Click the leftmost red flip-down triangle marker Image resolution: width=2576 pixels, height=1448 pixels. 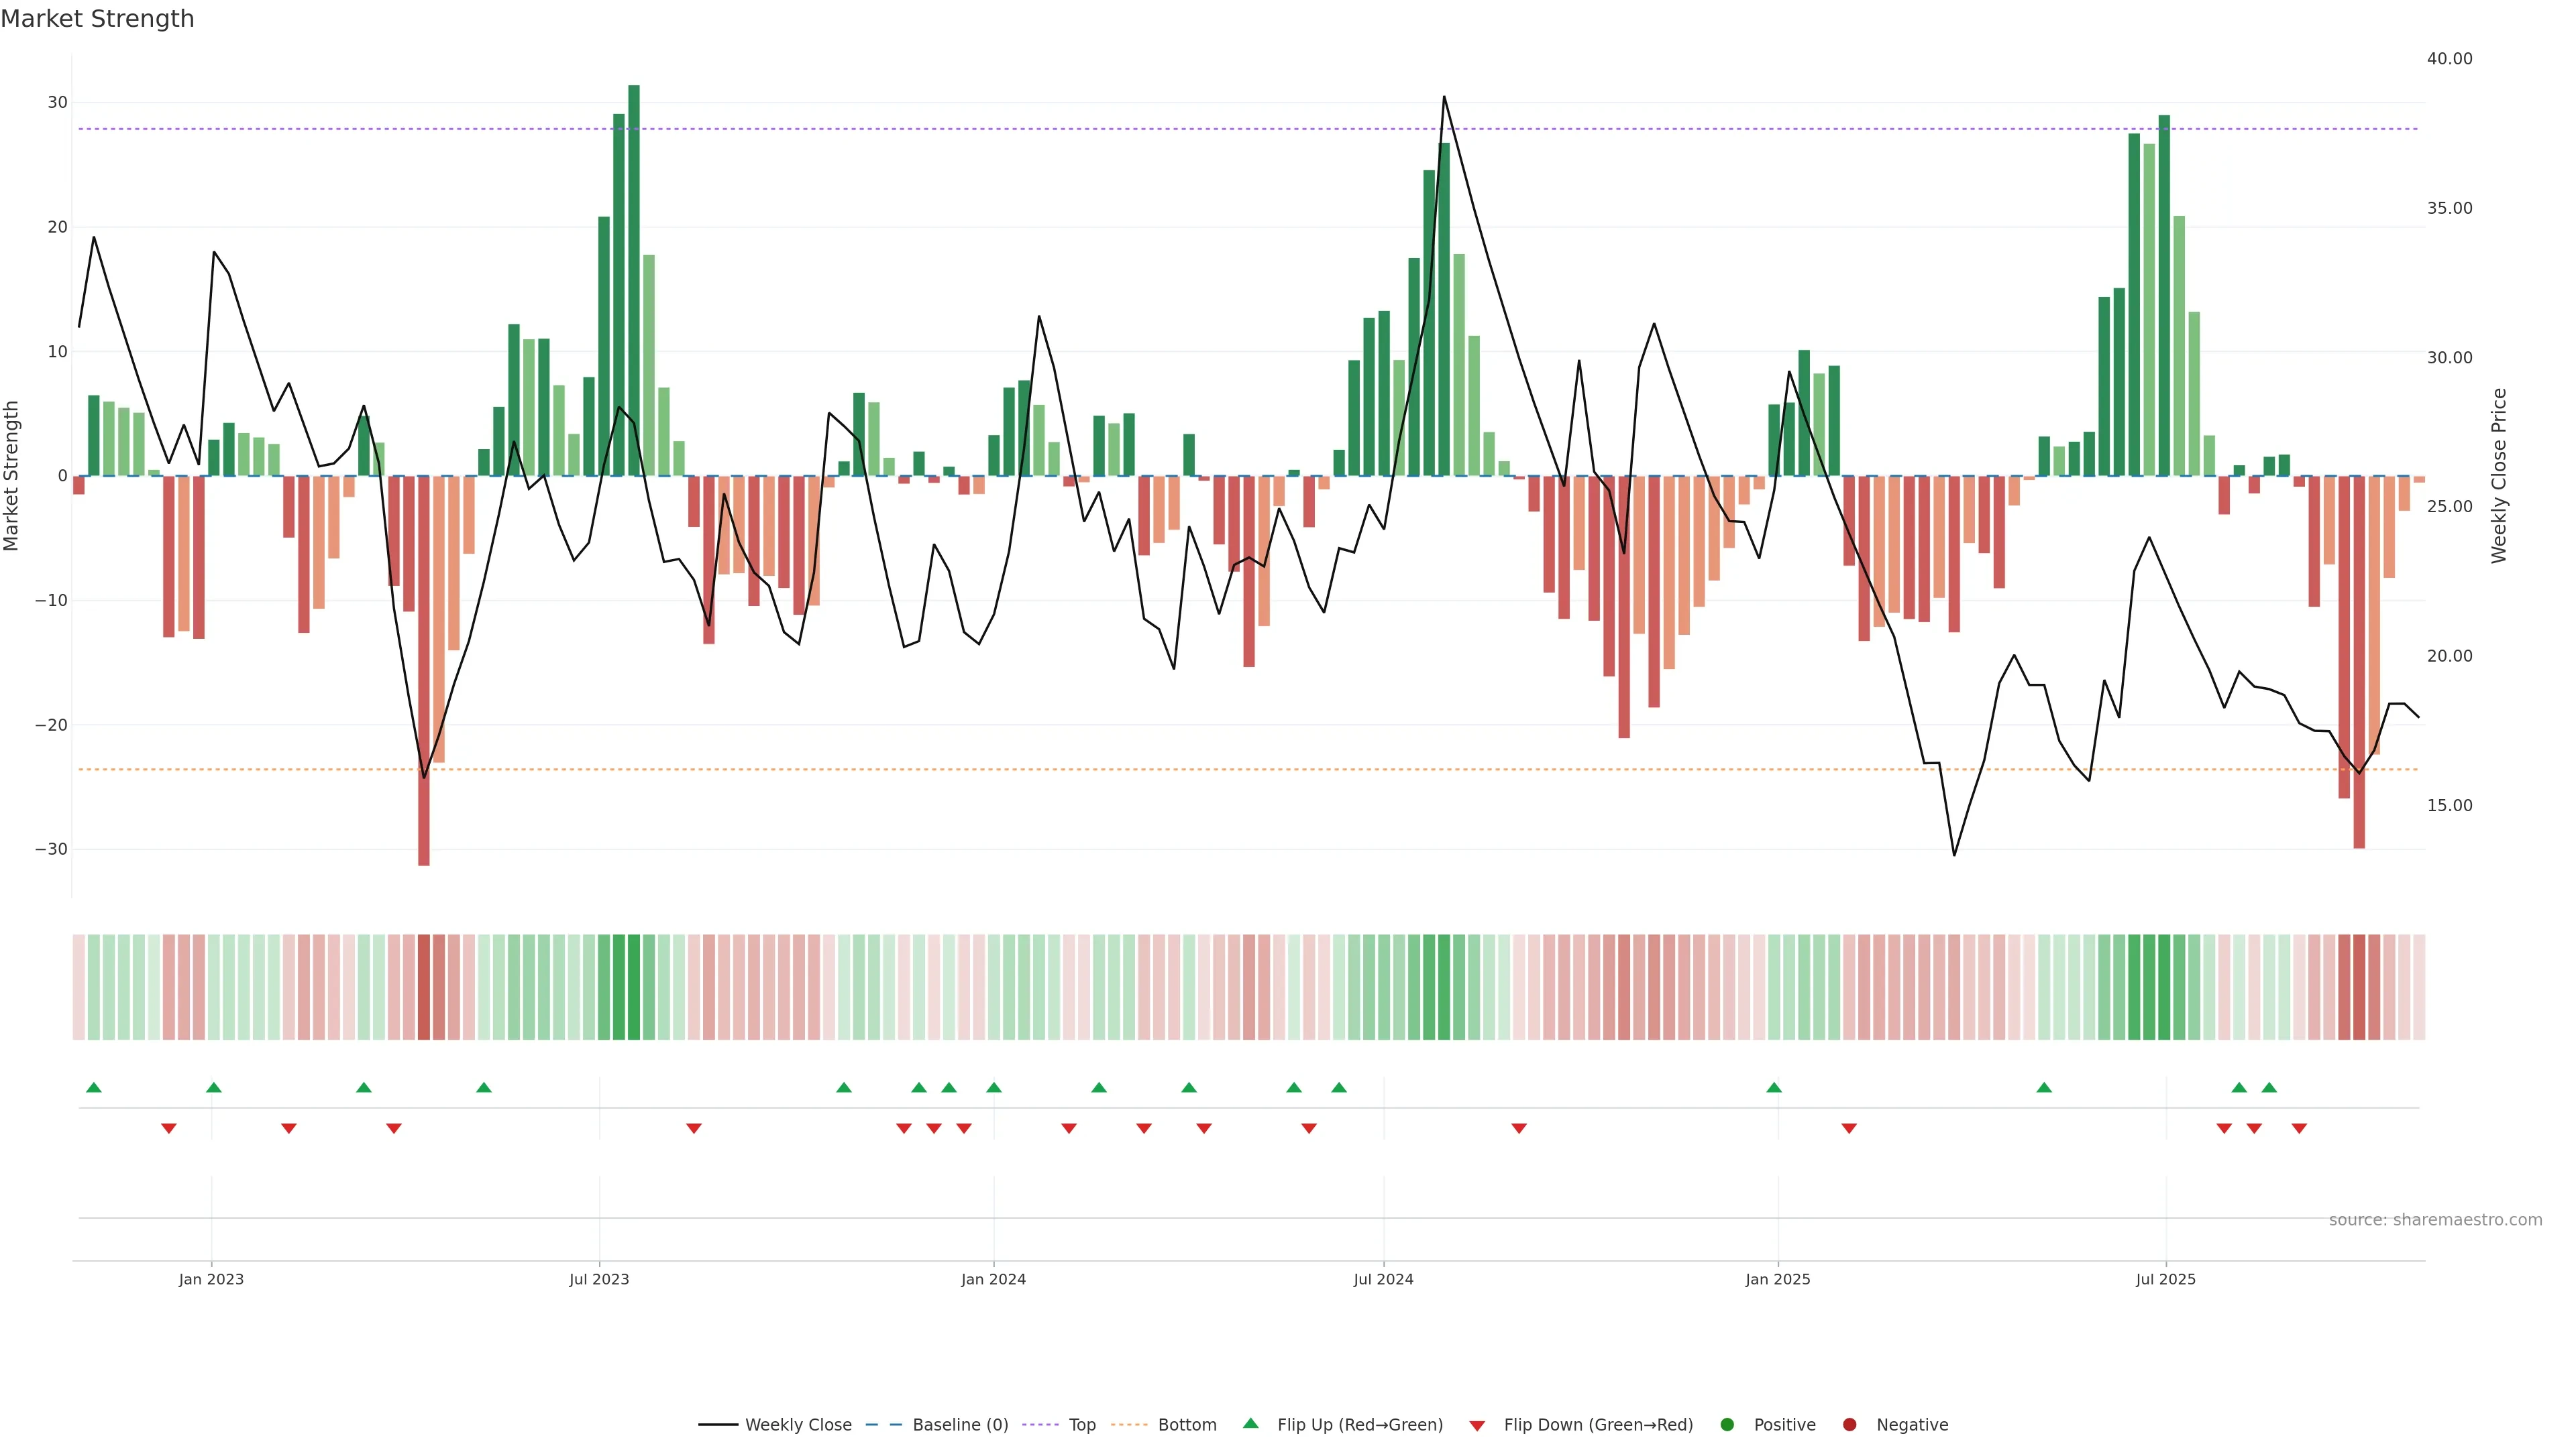(x=169, y=1128)
